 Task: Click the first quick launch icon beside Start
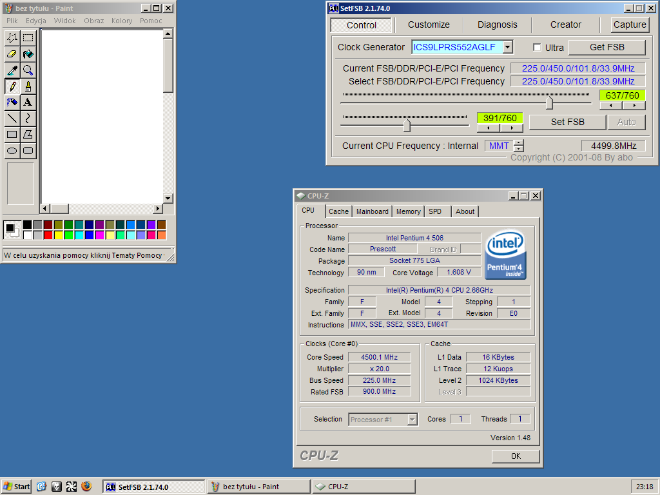tap(41, 487)
